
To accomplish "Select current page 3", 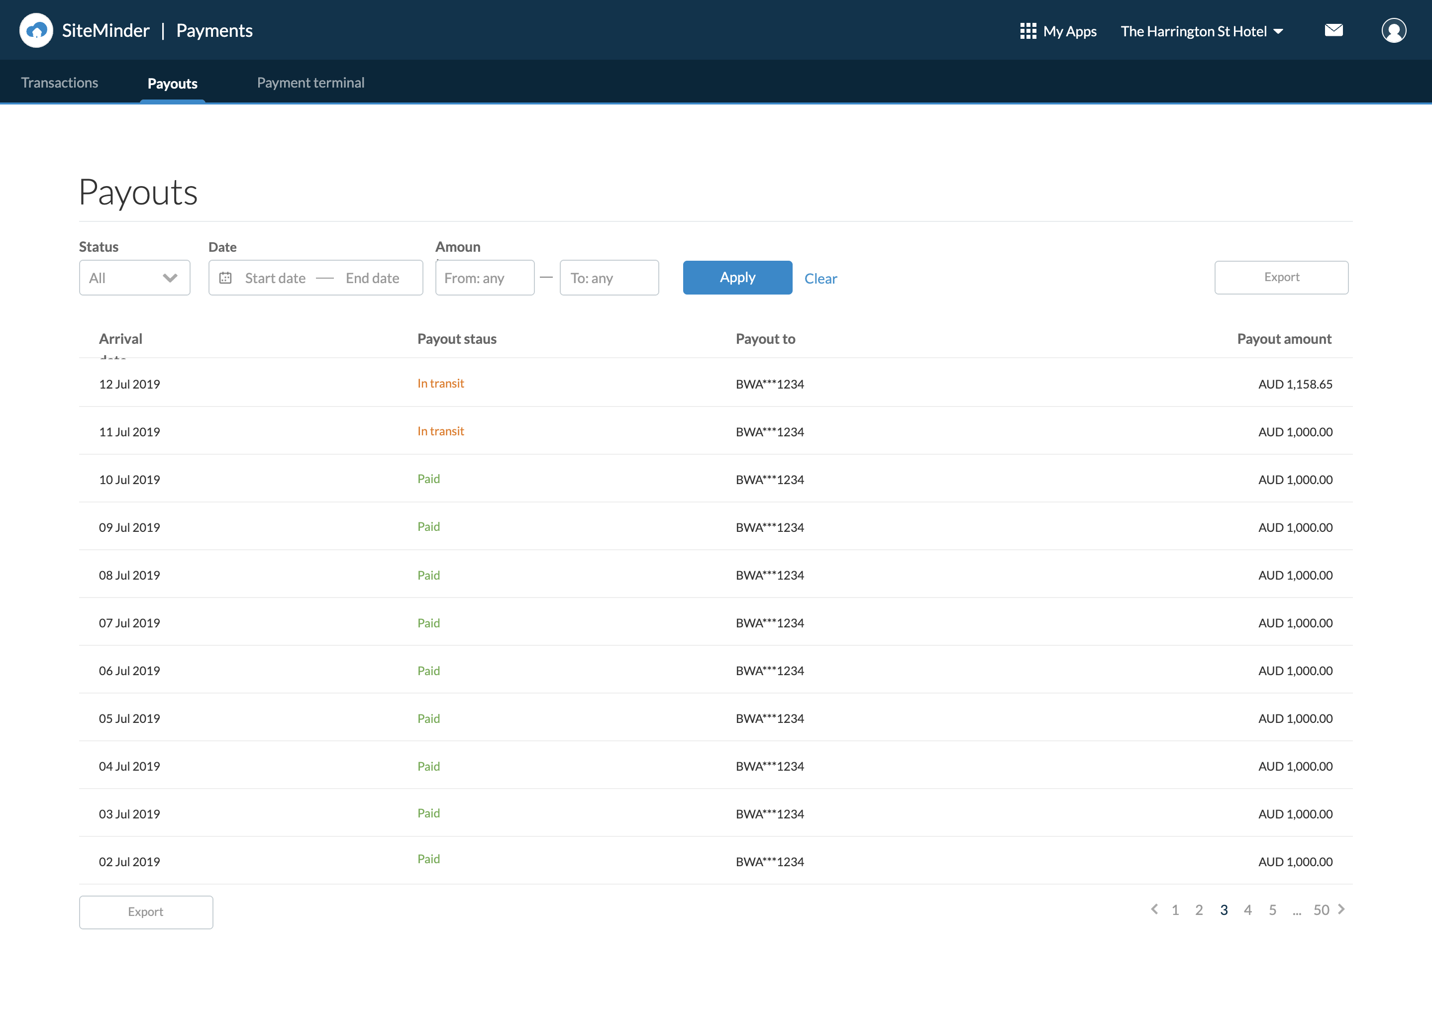I will pos(1224,910).
